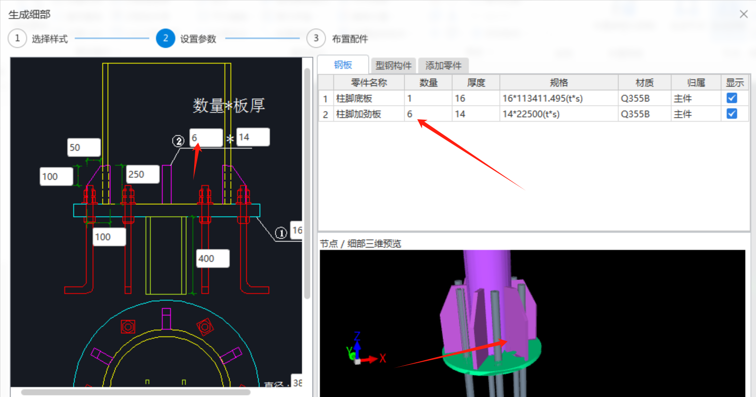
Task: Edit upper-left dimension field showing 100
Action: 57,176
